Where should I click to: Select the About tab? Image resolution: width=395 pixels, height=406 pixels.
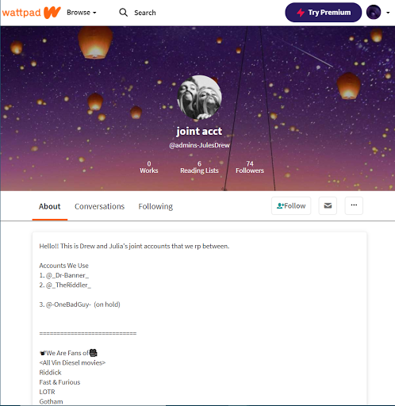pyautogui.click(x=50, y=206)
